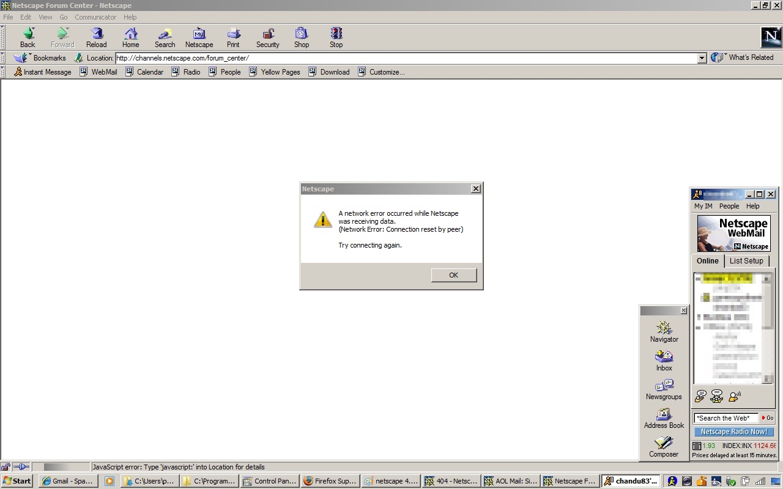
Task: Click the Netscape Radio Now! banner
Action: pos(733,432)
